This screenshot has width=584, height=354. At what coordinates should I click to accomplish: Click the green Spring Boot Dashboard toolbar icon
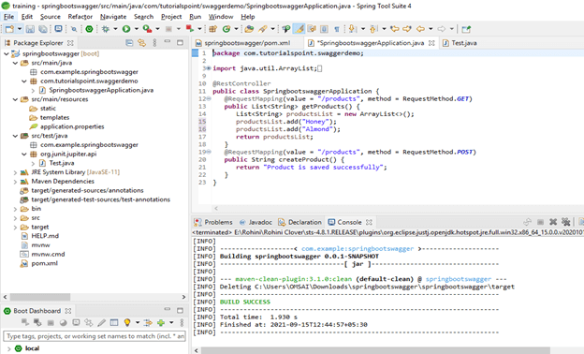[x=89, y=29]
